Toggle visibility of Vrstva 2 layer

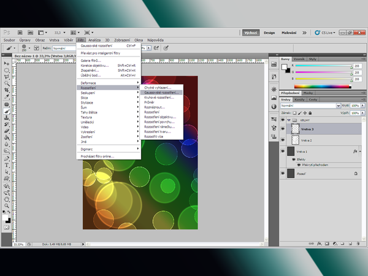click(282, 140)
